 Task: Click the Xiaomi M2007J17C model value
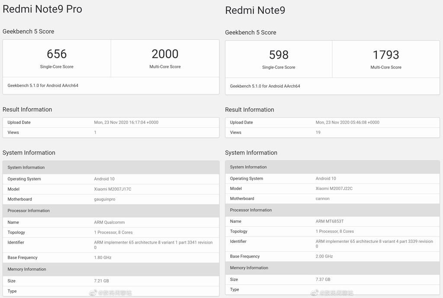coord(112,189)
